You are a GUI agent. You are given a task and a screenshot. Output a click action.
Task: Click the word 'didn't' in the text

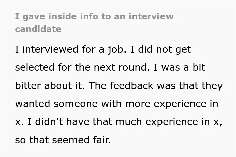(x=49, y=122)
